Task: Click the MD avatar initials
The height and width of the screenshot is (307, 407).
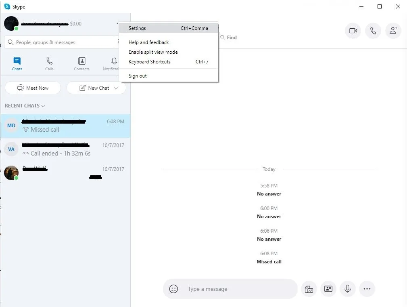Action: click(x=11, y=126)
